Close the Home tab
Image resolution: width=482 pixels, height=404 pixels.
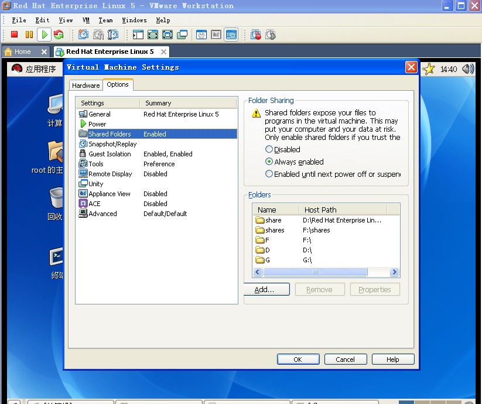click(x=44, y=52)
